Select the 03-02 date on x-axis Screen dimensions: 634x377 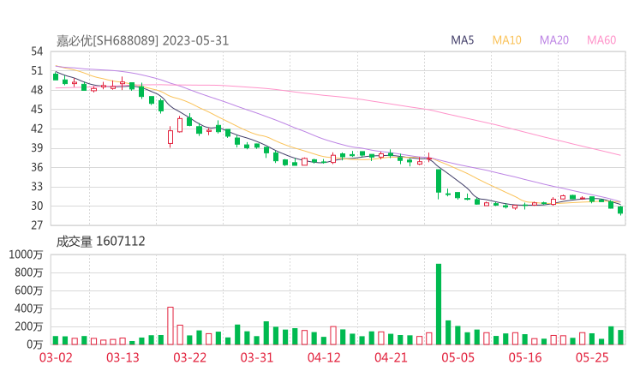pyautogui.click(x=56, y=357)
